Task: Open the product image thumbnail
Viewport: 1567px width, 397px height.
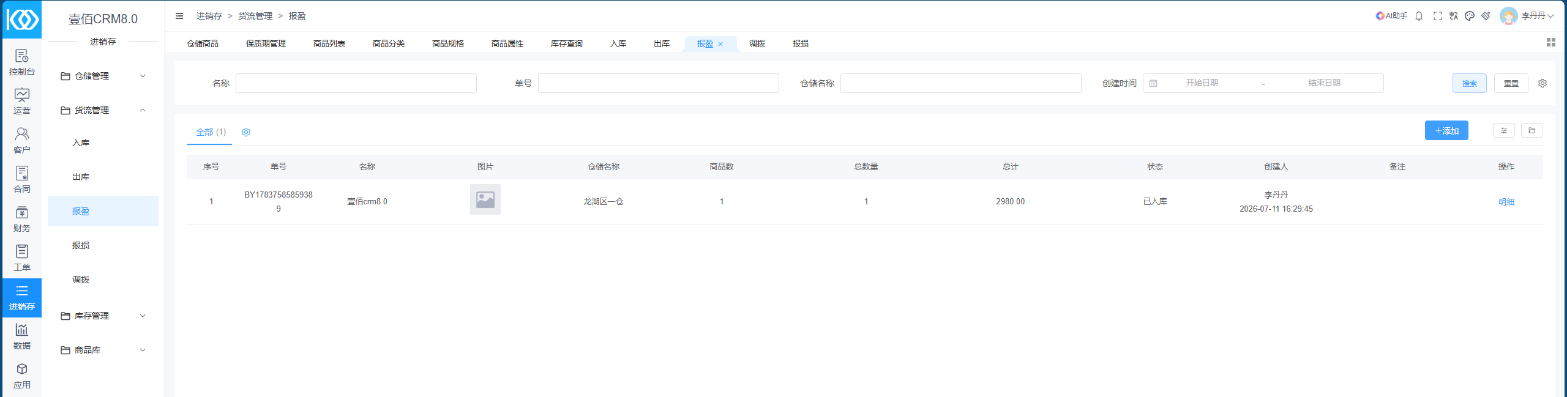Action: tap(485, 199)
